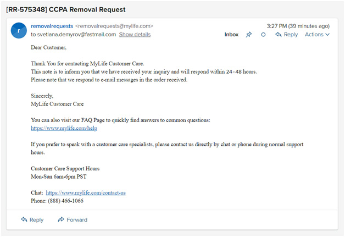
Task: Open the mylife.com/contact-us chat link
Action: click(x=86, y=193)
